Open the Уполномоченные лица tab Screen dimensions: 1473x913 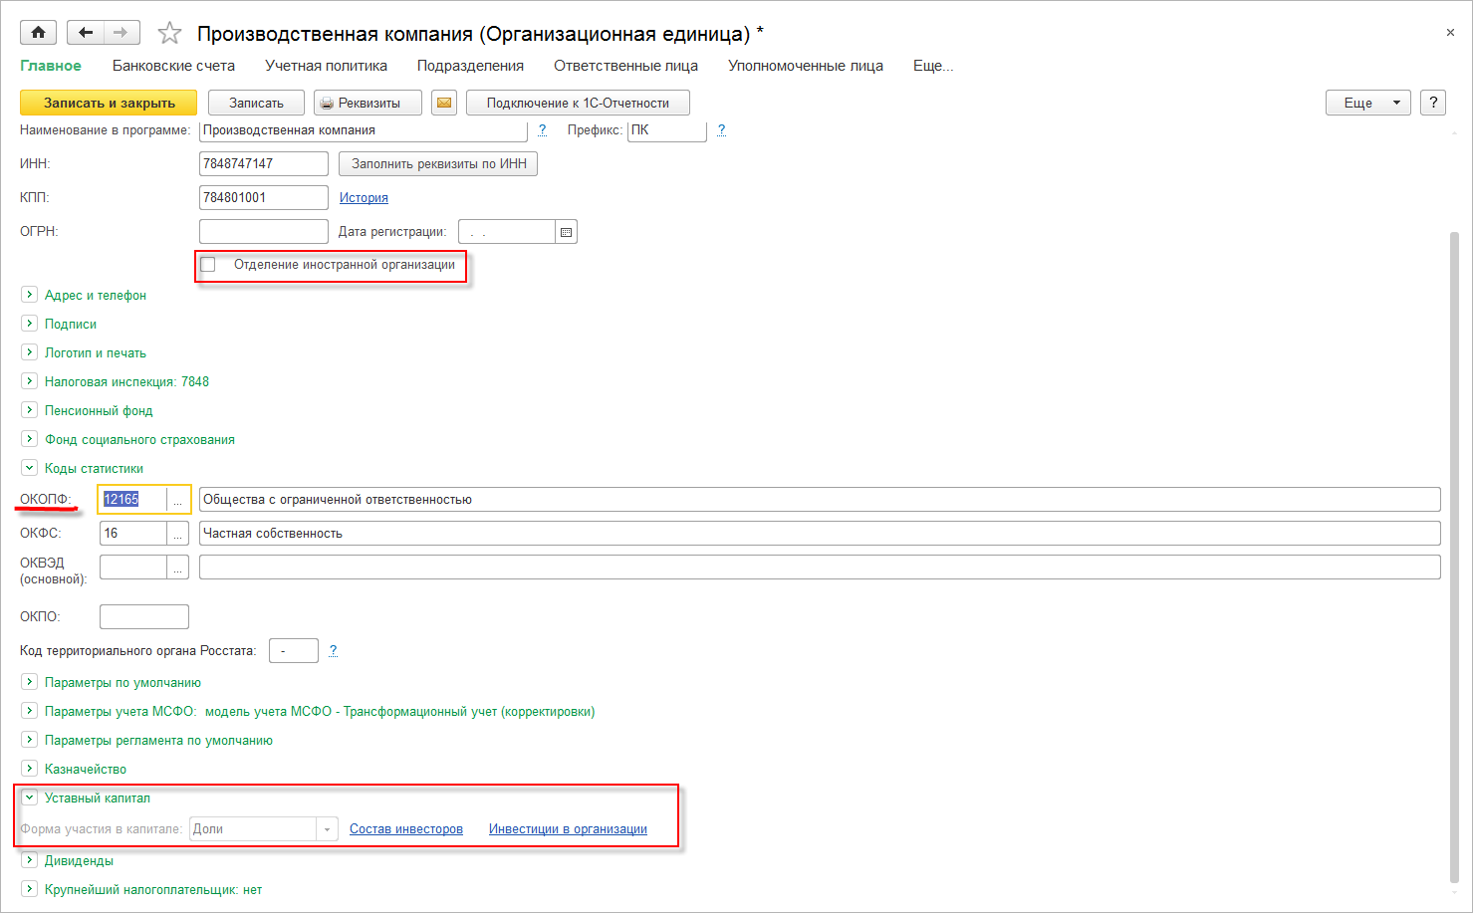pos(806,66)
